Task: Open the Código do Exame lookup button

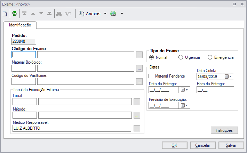Action: pyautogui.click(x=139, y=55)
